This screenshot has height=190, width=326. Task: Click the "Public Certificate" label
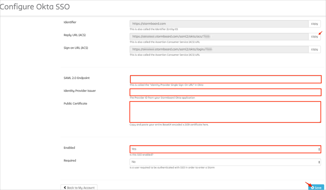(x=75, y=104)
